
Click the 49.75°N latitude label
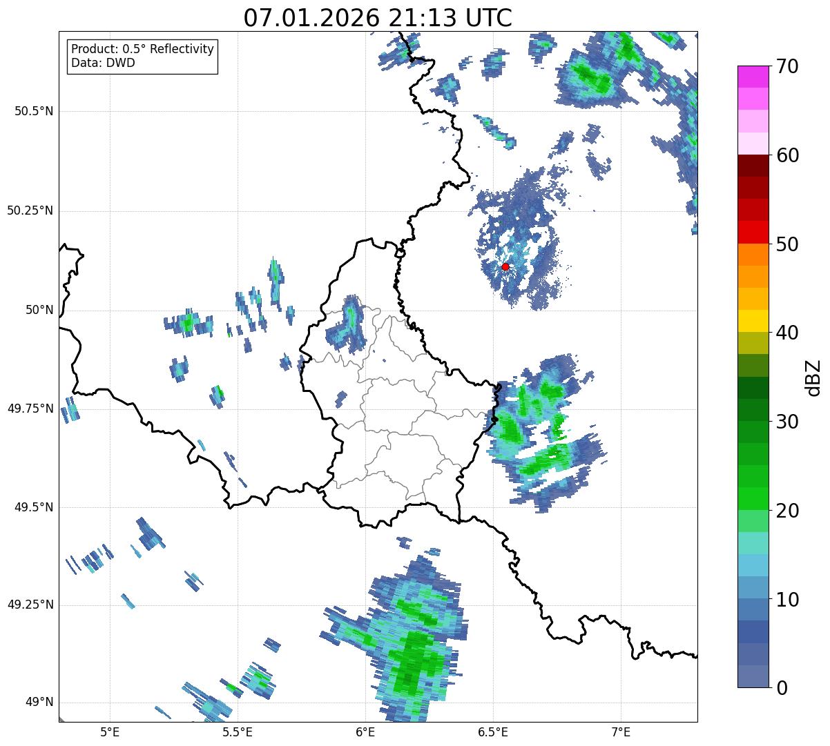point(30,409)
